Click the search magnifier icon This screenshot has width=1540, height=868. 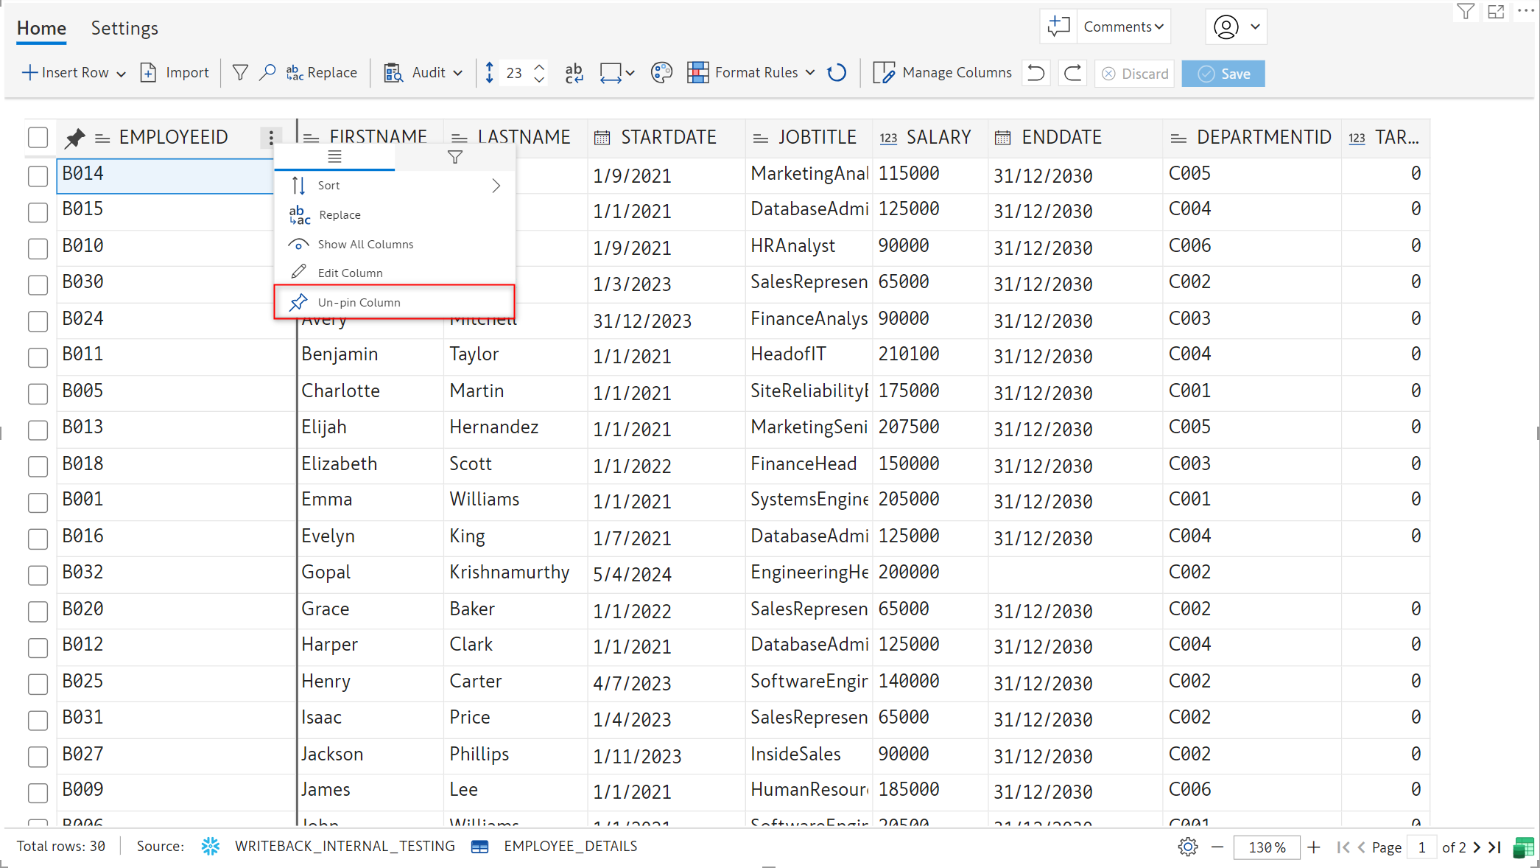tap(267, 73)
